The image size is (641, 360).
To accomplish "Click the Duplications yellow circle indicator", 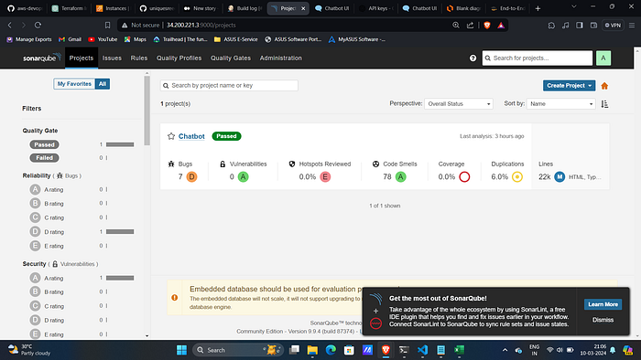I will pos(517,177).
